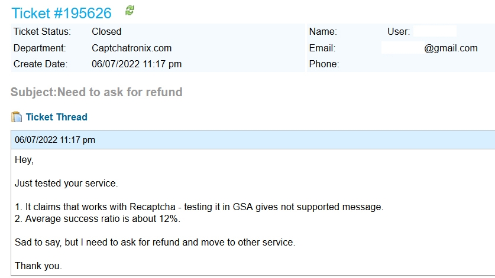Click the Recaptcha GSA not supported line

199,207
